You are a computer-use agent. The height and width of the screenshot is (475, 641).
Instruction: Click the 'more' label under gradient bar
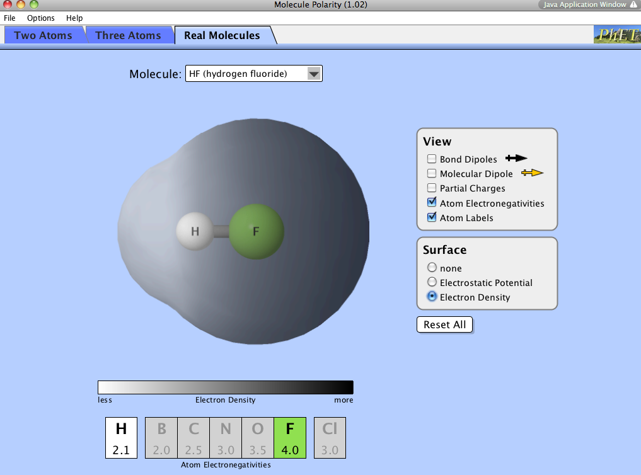[344, 400]
